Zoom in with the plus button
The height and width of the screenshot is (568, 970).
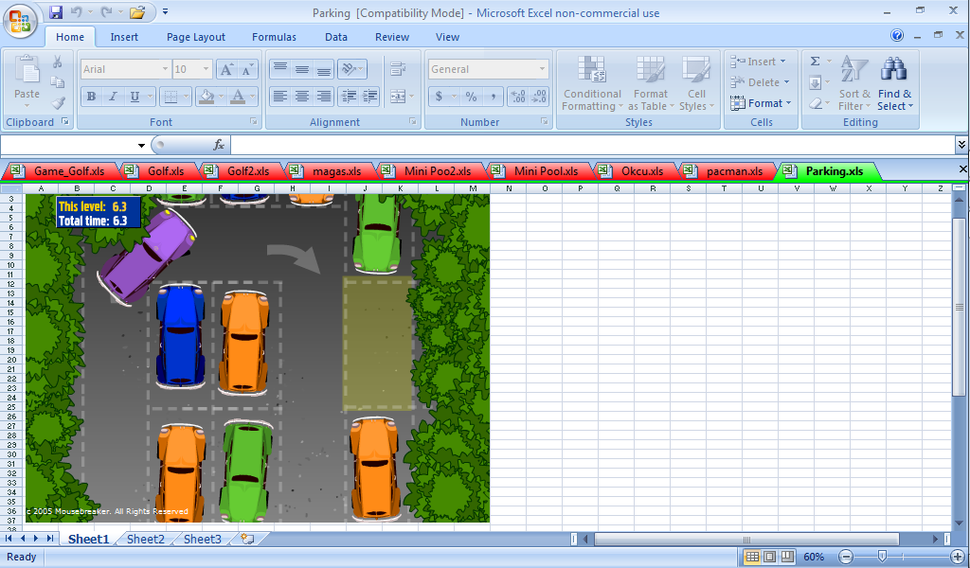click(957, 557)
